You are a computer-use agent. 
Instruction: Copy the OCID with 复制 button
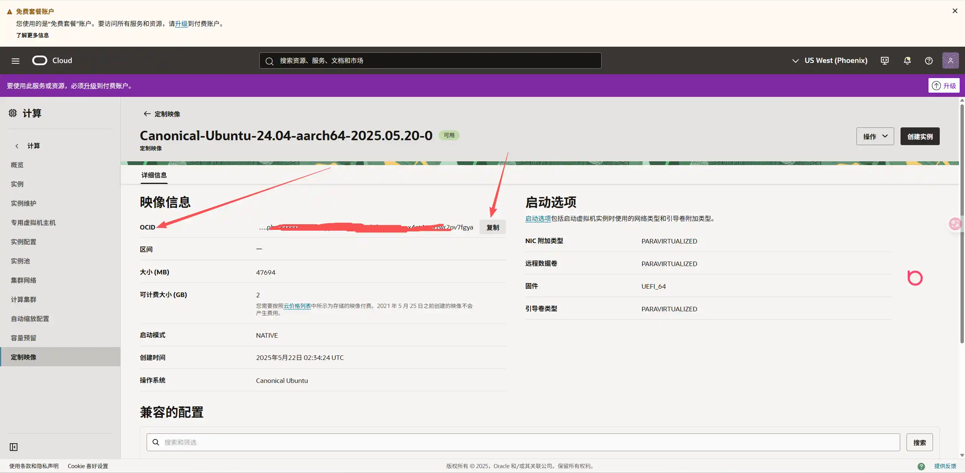[492, 227]
